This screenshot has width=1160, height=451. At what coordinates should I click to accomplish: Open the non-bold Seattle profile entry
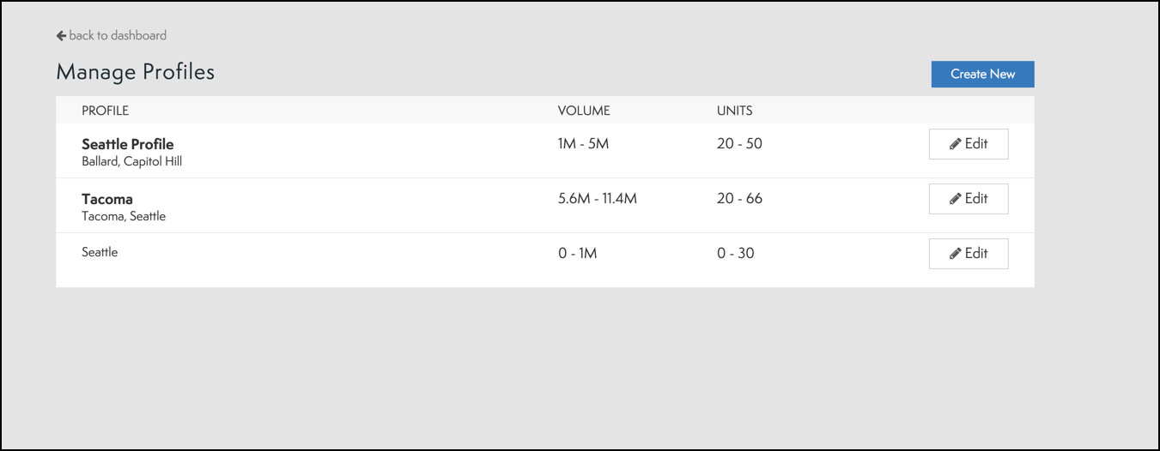pos(100,252)
